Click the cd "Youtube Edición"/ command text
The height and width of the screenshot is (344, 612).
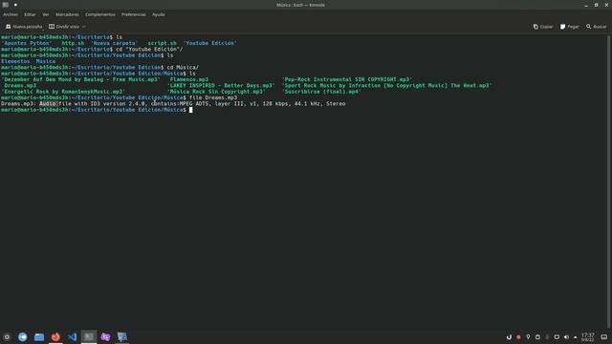(149, 49)
